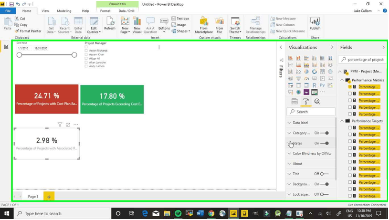
Task: Open the Format ribbon tab
Action: [105, 11]
